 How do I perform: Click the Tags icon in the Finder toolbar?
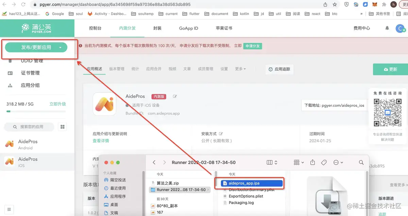324,162
